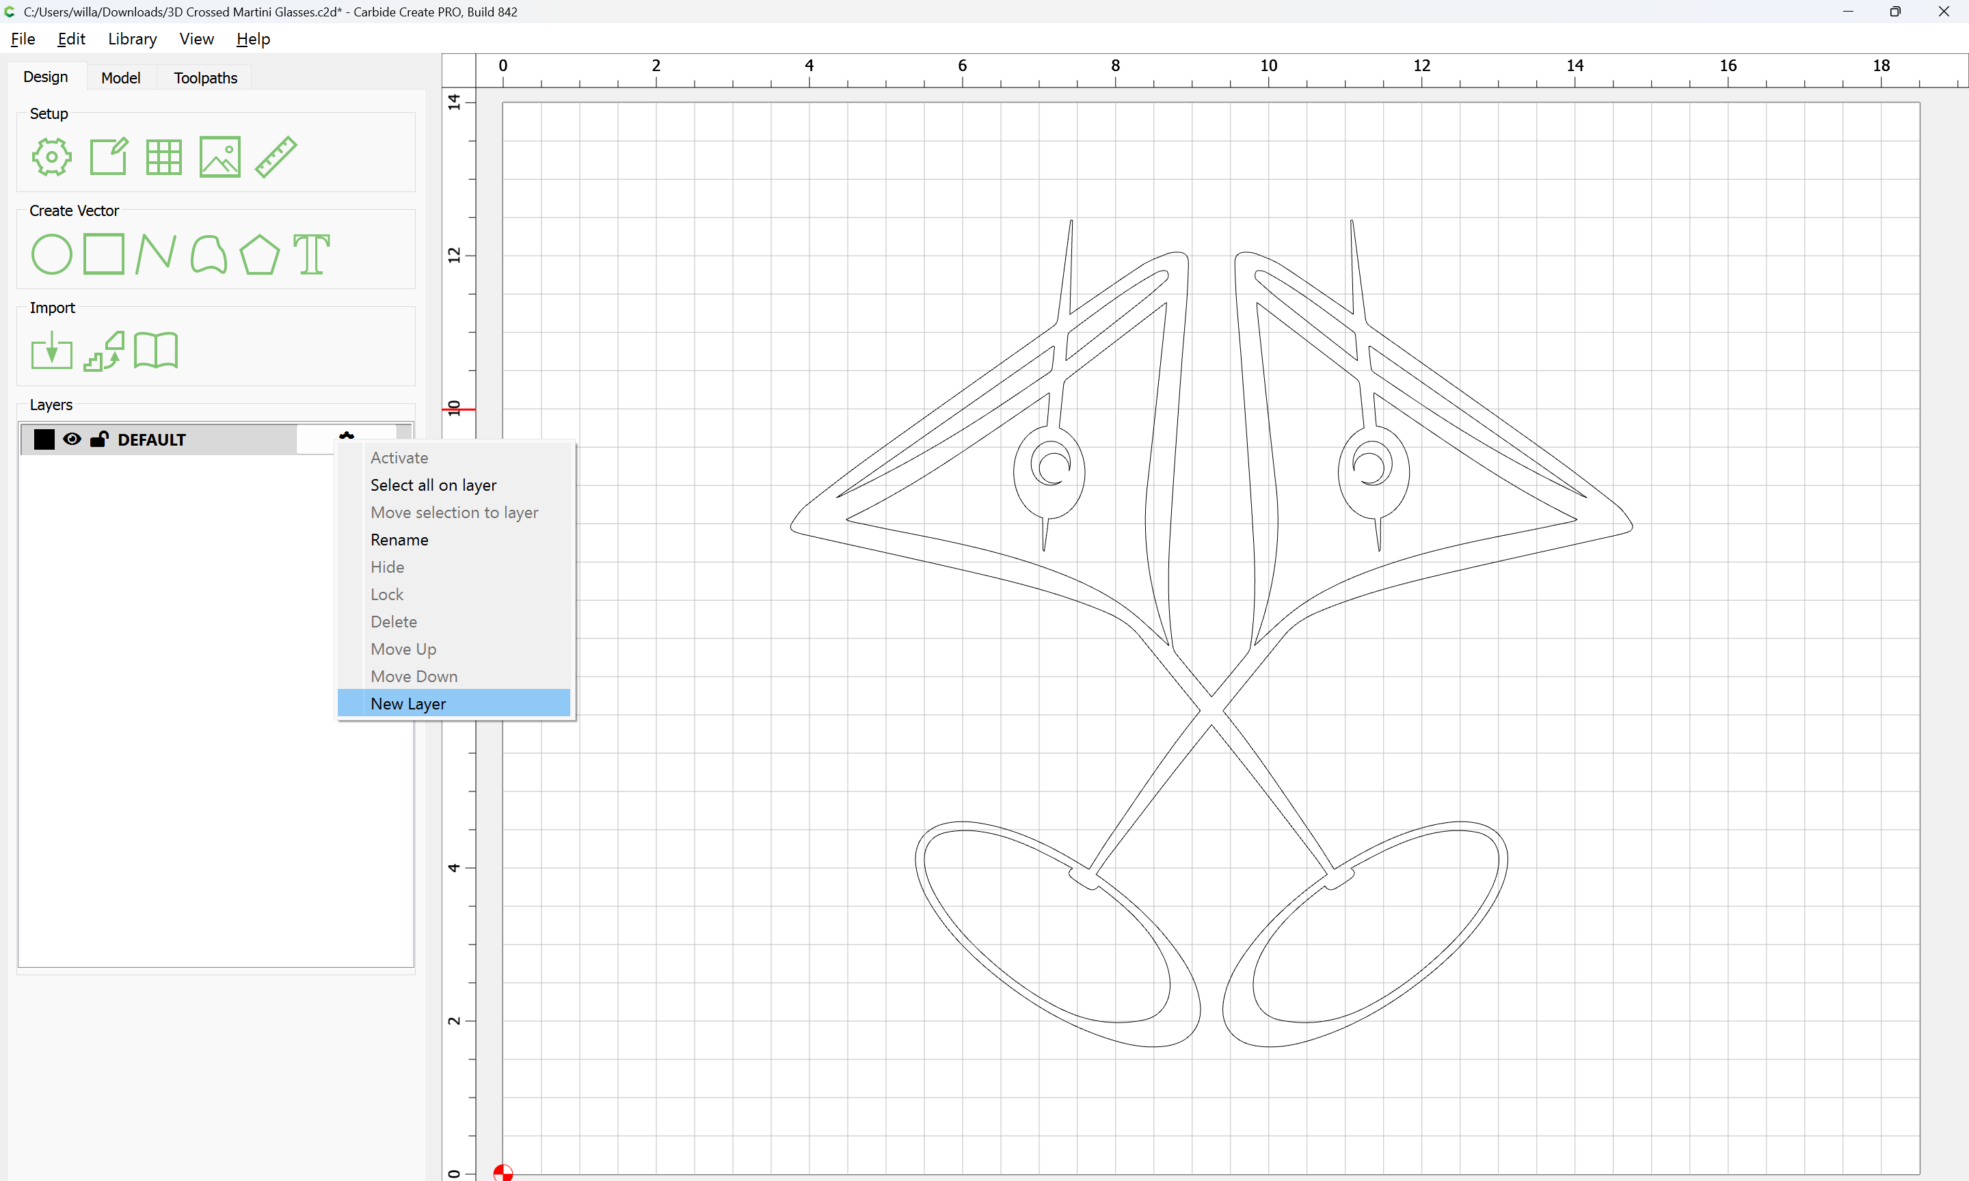Image resolution: width=1969 pixels, height=1181 pixels.
Task: Choose New Layer from context menu
Action: click(408, 703)
